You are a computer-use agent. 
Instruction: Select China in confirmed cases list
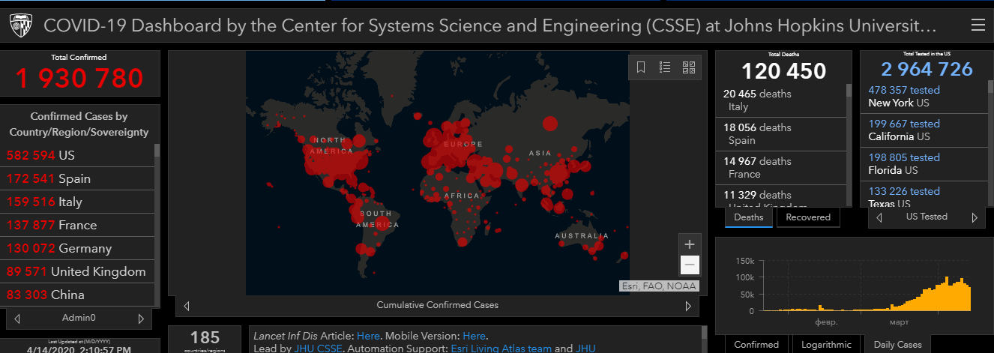pyautogui.click(x=78, y=295)
